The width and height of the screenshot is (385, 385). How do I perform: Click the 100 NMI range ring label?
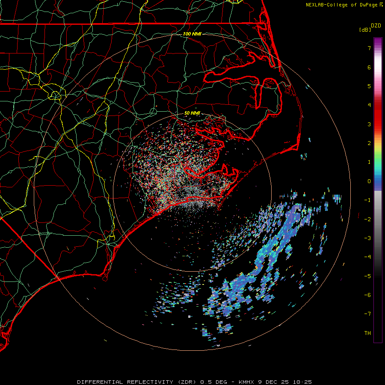pyautogui.click(x=192, y=34)
